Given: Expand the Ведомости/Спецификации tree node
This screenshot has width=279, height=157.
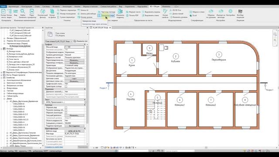Looking at the screenshot, I should click(1, 72).
